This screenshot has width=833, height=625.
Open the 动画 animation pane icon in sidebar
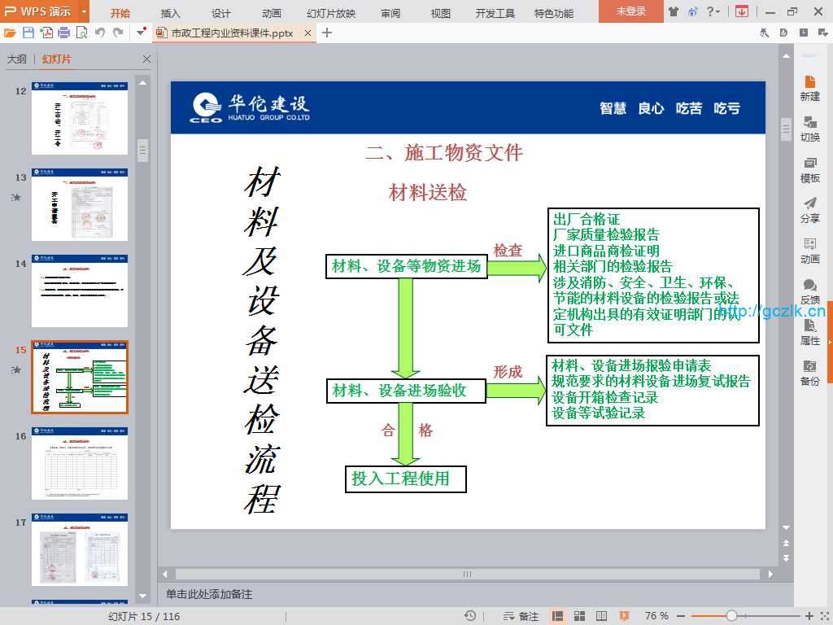(809, 251)
